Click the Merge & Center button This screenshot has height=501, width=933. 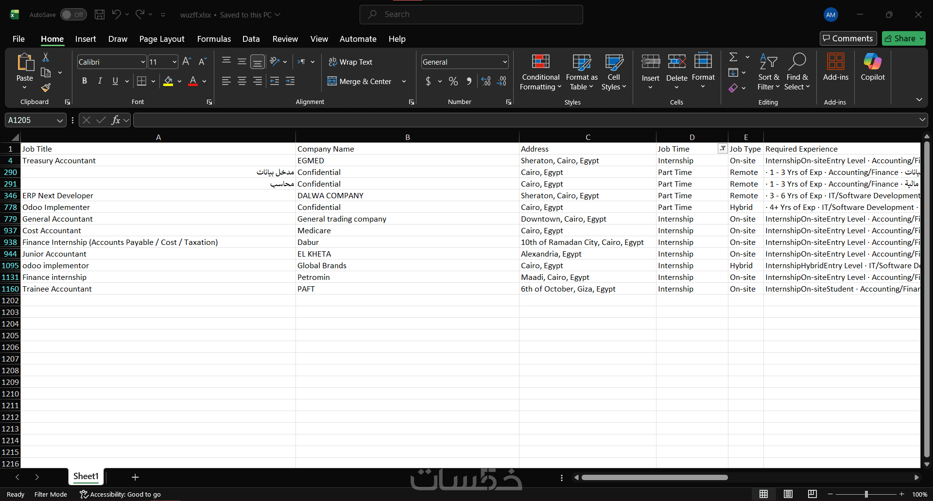pyautogui.click(x=360, y=81)
